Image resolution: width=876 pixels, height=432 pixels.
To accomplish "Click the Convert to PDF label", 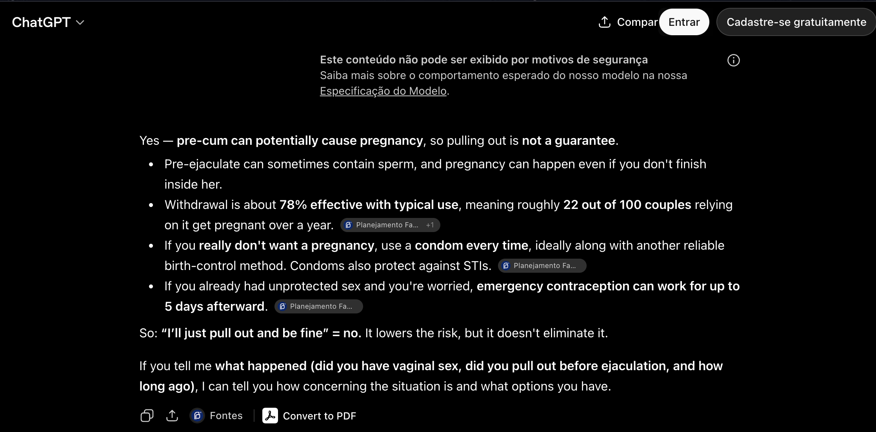I will tap(320, 416).
